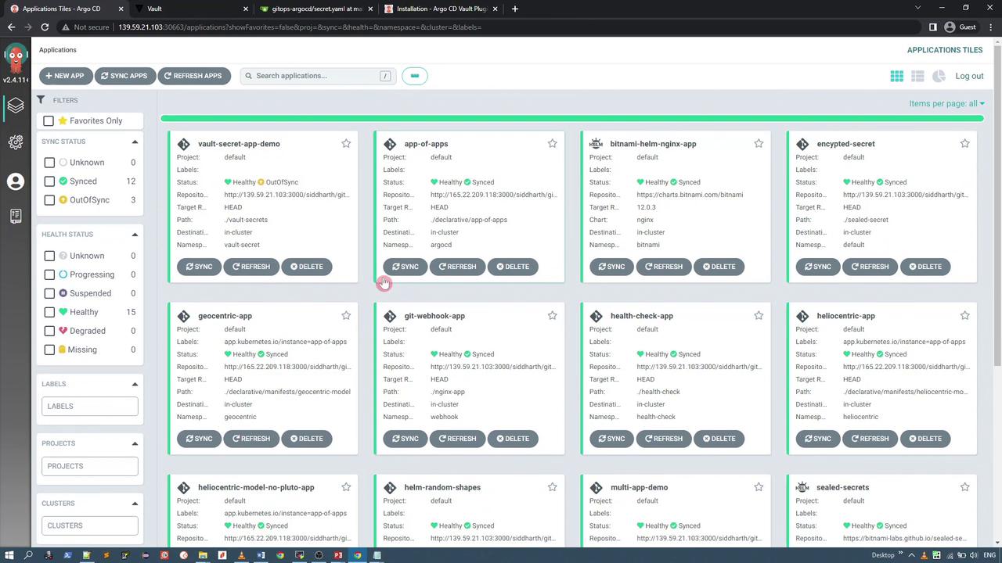Click the Not secure warning icon in address bar

pos(66,27)
